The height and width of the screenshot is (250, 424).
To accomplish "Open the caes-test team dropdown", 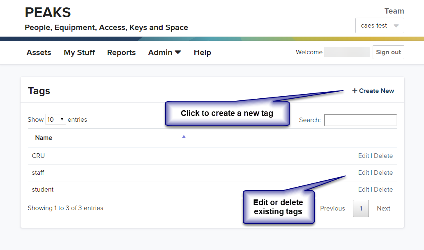I will [x=379, y=25].
